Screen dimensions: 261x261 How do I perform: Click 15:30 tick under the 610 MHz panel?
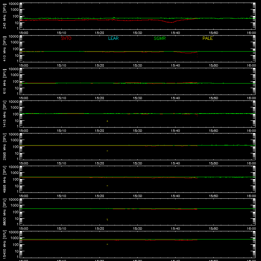click(x=137, y=98)
